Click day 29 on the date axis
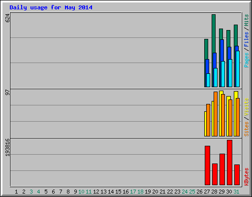The image size is (252, 197). coord(221,192)
